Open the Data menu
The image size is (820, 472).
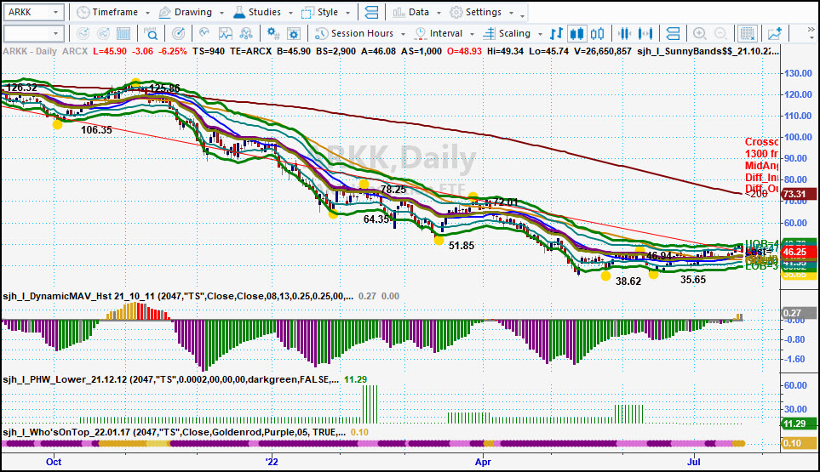(x=410, y=12)
